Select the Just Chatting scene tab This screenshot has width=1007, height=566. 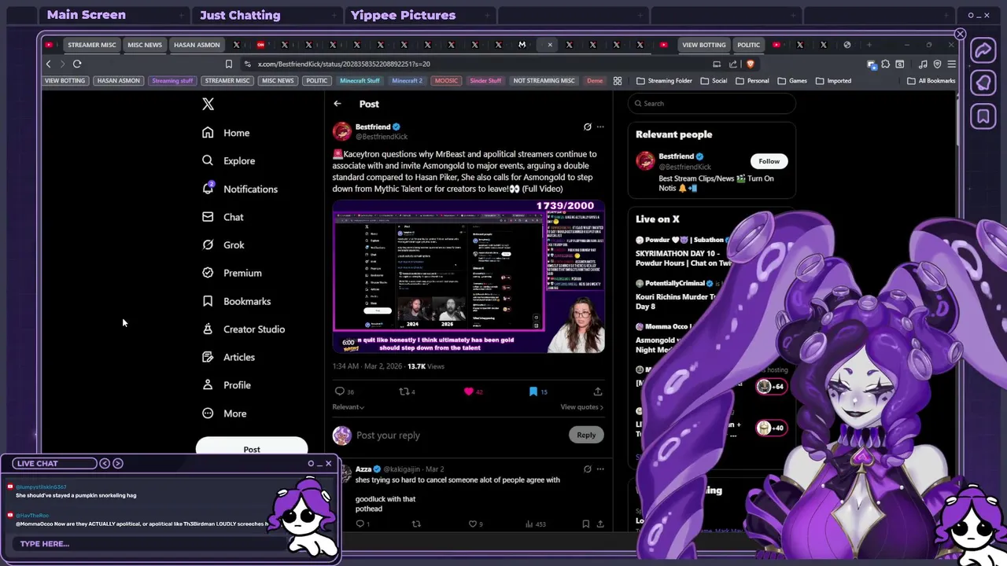(x=267, y=15)
